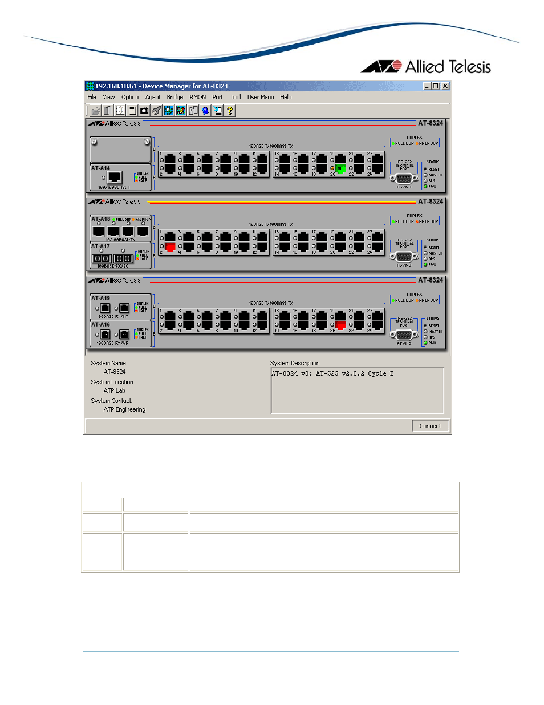Open the View menu

(109, 97)
